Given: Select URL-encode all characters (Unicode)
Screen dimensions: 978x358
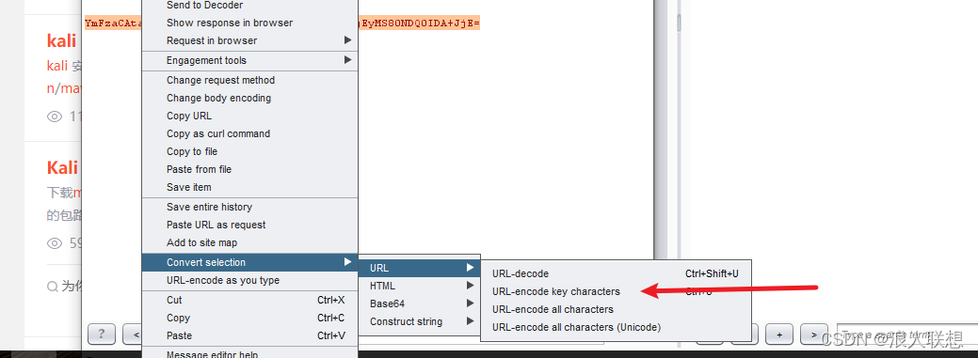Looking at the screenshot, I should click(x=616, y=327).
